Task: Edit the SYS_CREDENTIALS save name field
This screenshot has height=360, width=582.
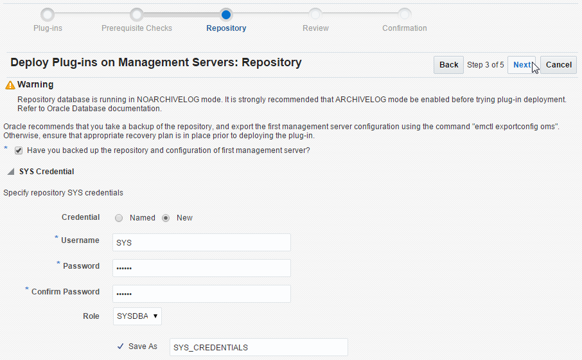Action: [x=259, y=347]
